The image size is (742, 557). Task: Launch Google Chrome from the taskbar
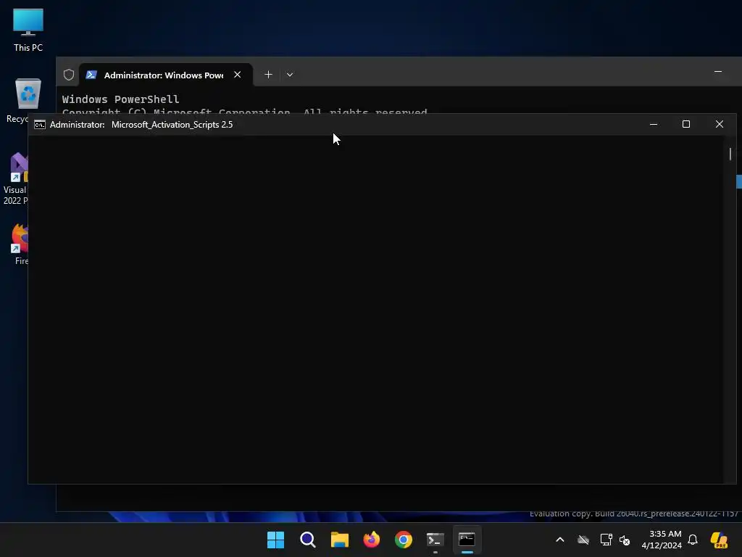click(404, 540)
